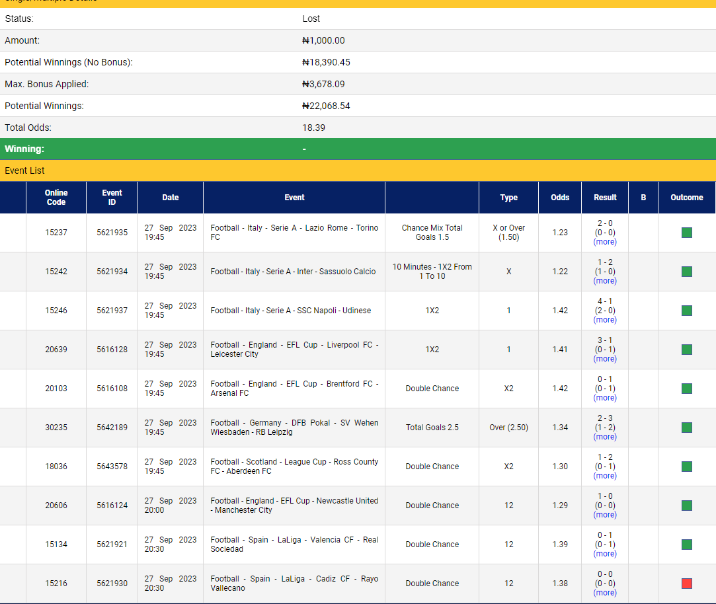Click the Date column header
The height and width of the screenshot is (604, 716).
pos(171,197)
